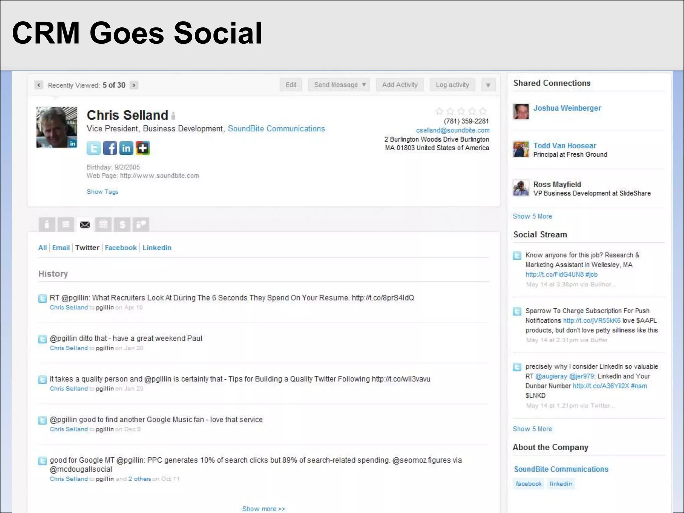This screenshot has width=684, height=513.
Task: Expand Show Tags under the profile
Action: click(x=102, y=192)
